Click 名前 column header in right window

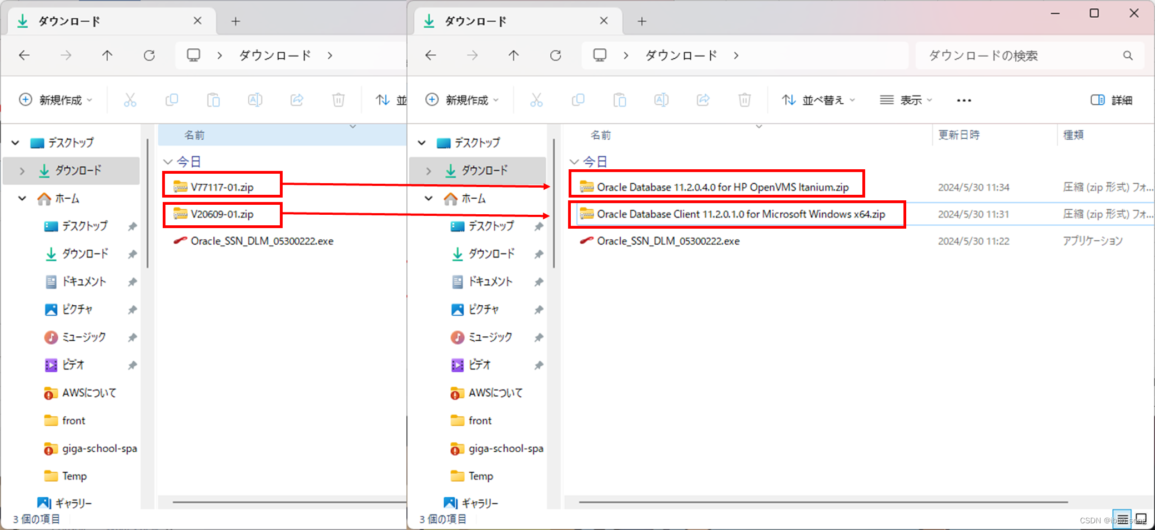pos(601,135)
